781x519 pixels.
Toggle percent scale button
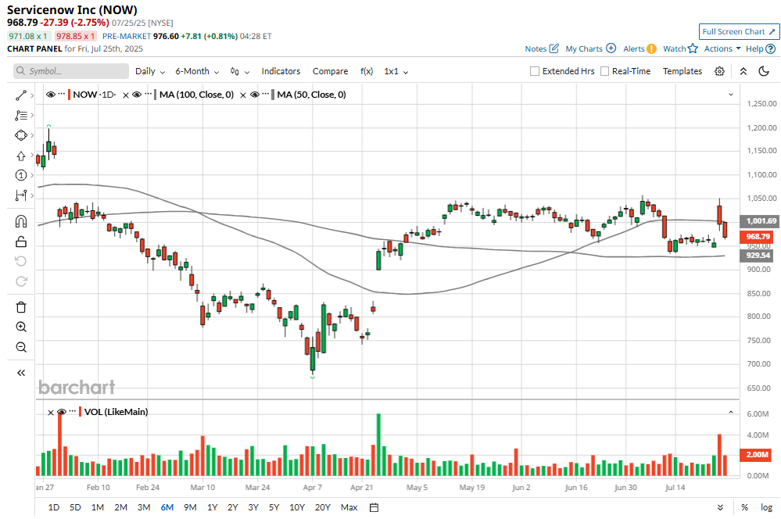point(744,507)
